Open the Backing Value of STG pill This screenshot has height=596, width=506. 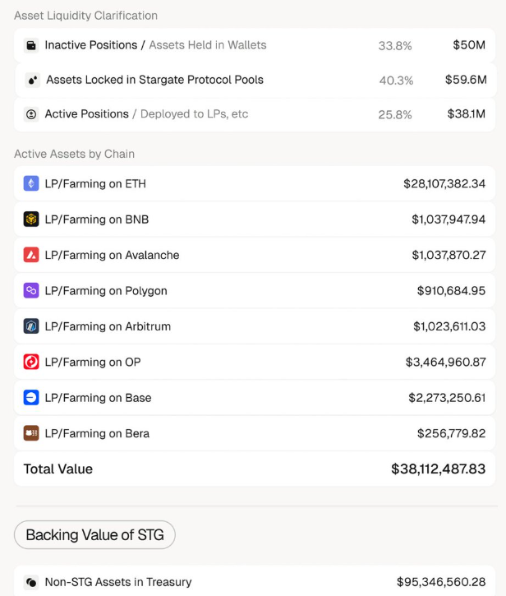(x=94, y=535)
